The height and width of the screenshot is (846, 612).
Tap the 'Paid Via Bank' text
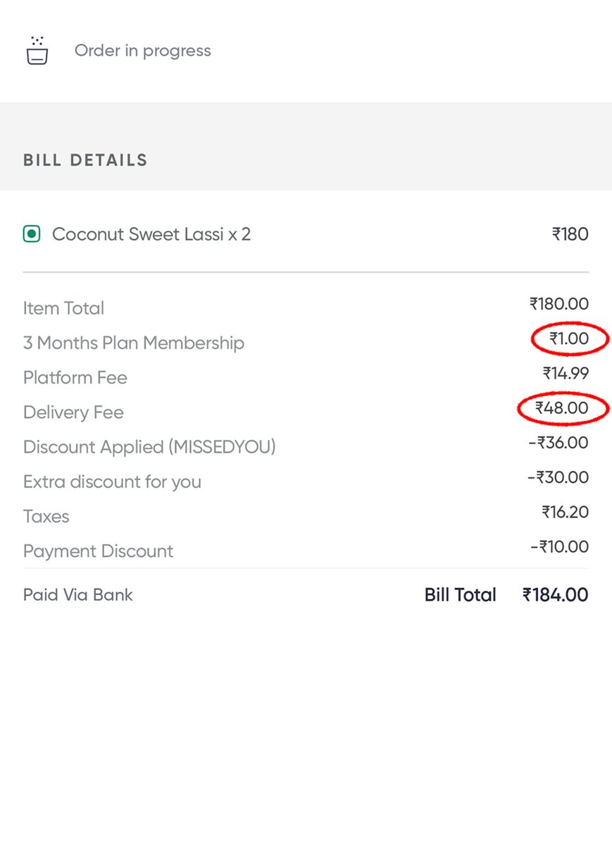tap(78, 594)
